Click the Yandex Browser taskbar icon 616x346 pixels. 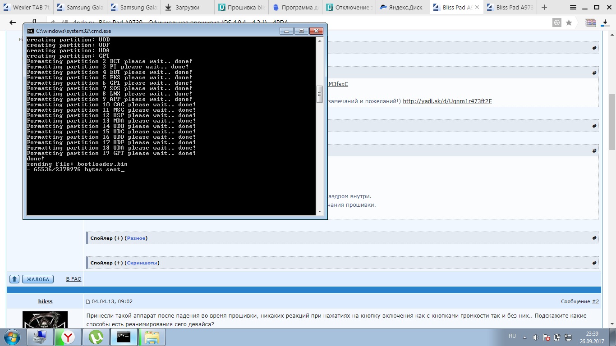69,337
